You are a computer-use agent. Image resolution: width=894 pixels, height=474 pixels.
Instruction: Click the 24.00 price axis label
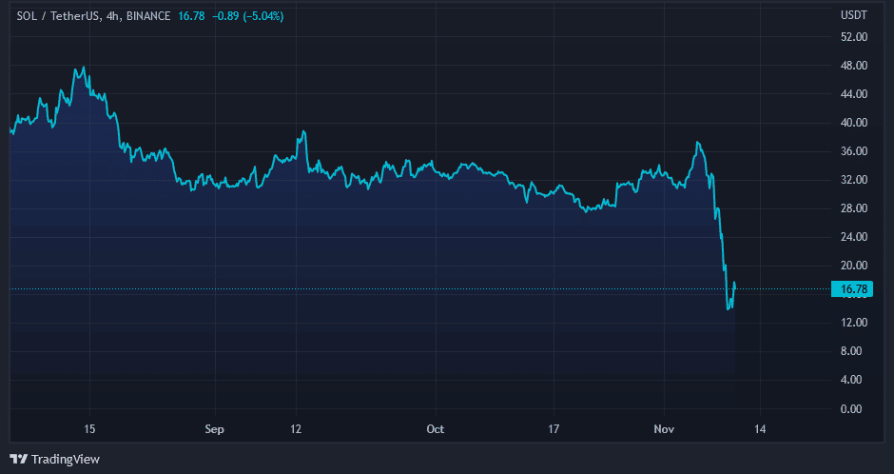853,237
